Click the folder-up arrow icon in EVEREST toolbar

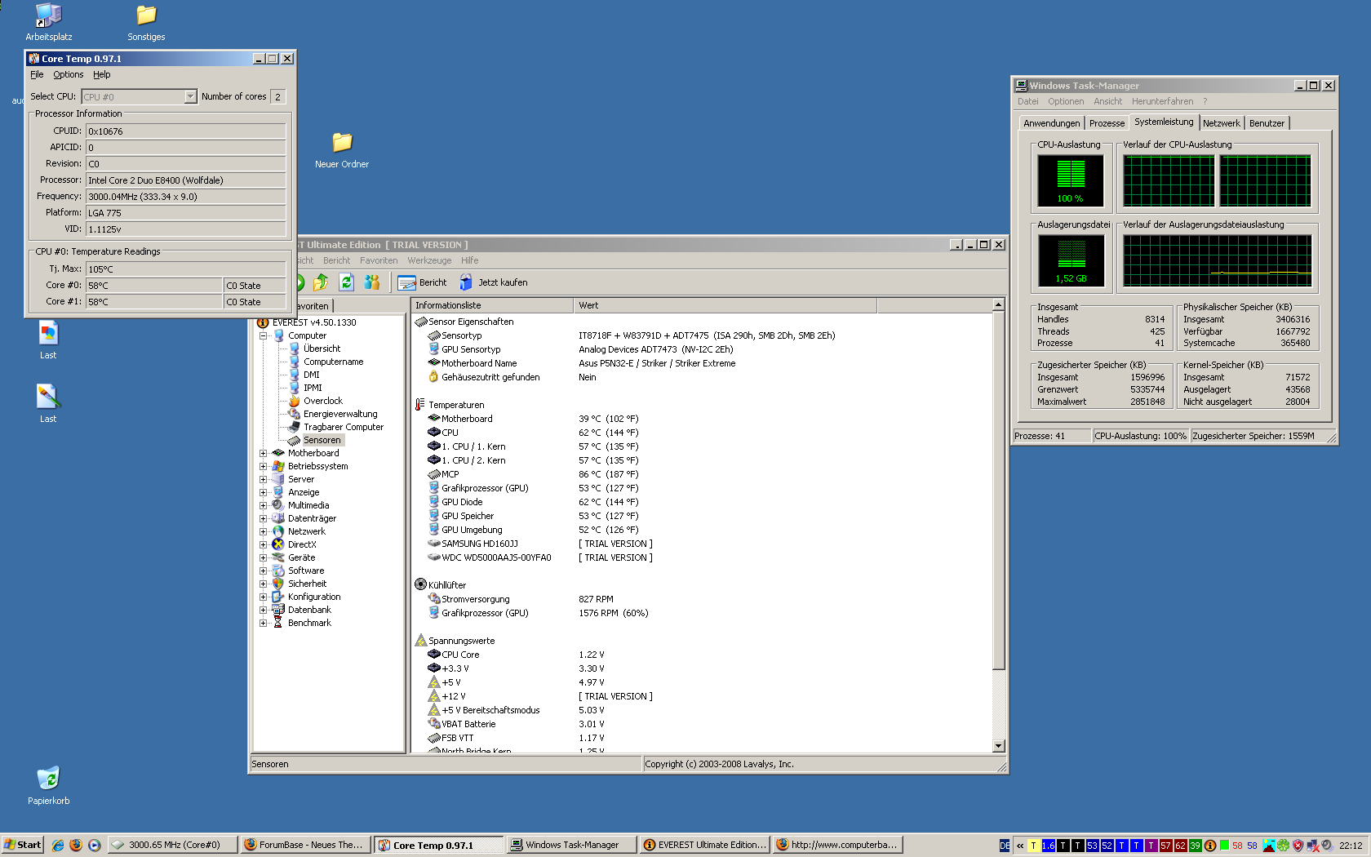point(321,282)
